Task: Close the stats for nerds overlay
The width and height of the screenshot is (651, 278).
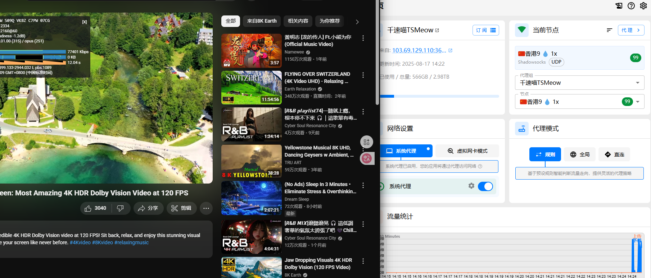Action: (x=85, y=22)
